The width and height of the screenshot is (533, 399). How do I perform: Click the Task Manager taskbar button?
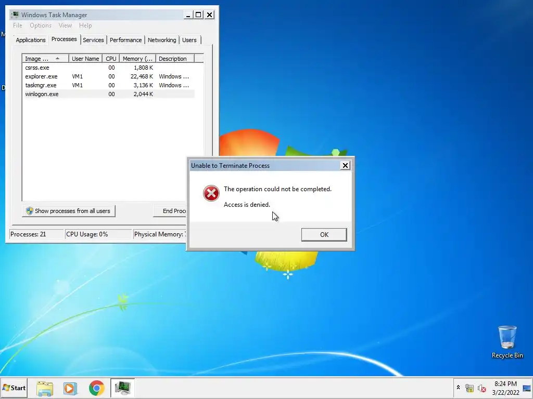point(122,388)
